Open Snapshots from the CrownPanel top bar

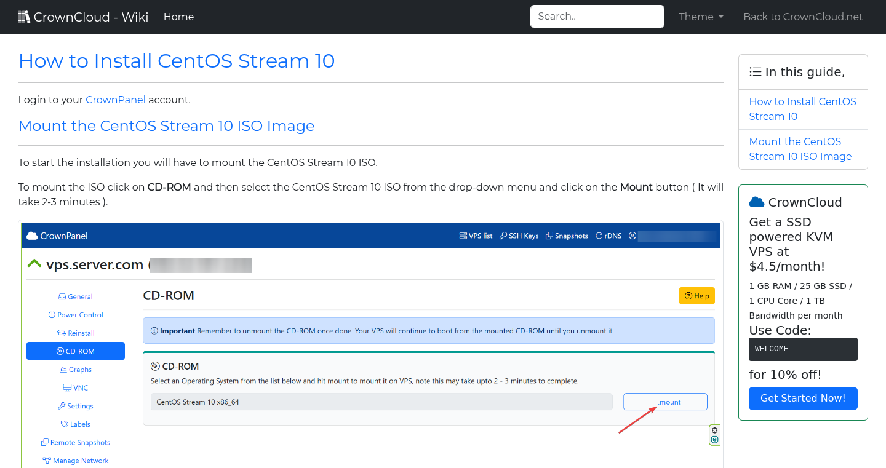coord(566,236)
